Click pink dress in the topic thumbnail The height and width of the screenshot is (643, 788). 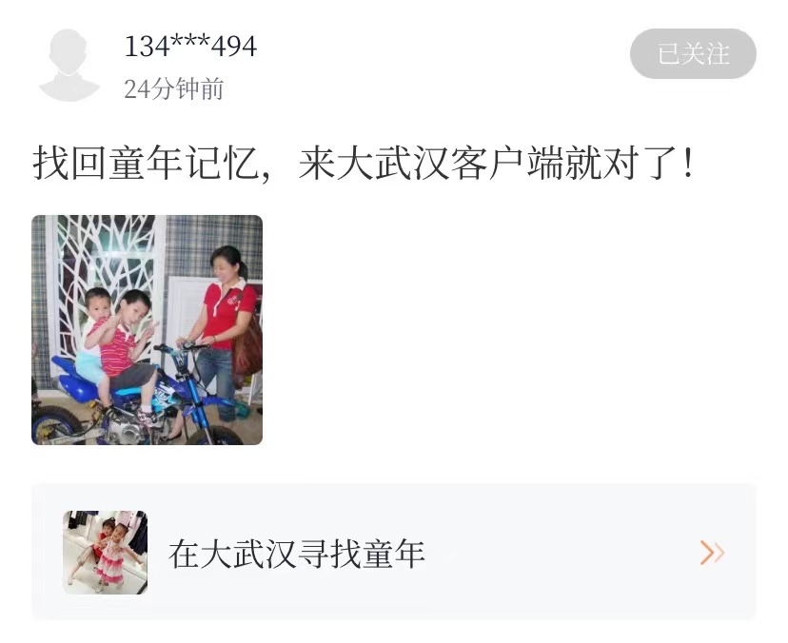coord(110,565)
